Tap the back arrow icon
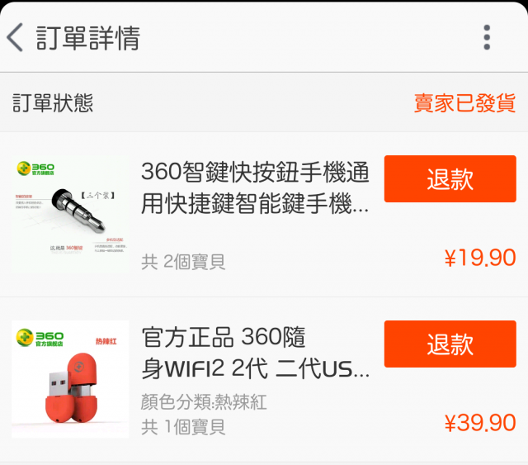The height and width of the screenshot is (465, 528). [15, 37]
